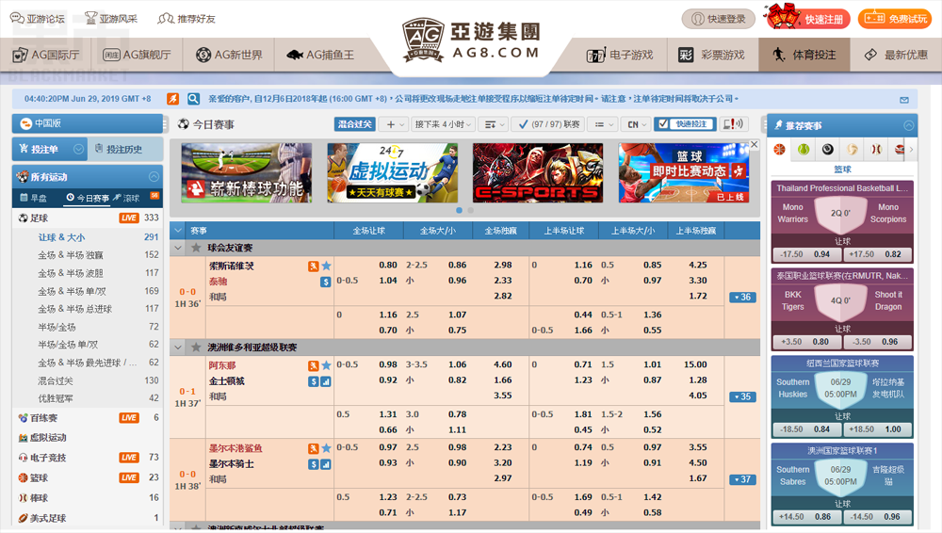Open the 崭新棒球功能 banner thumbnail
The height and width of the screenshot is (533, 942).
point(246,173)
